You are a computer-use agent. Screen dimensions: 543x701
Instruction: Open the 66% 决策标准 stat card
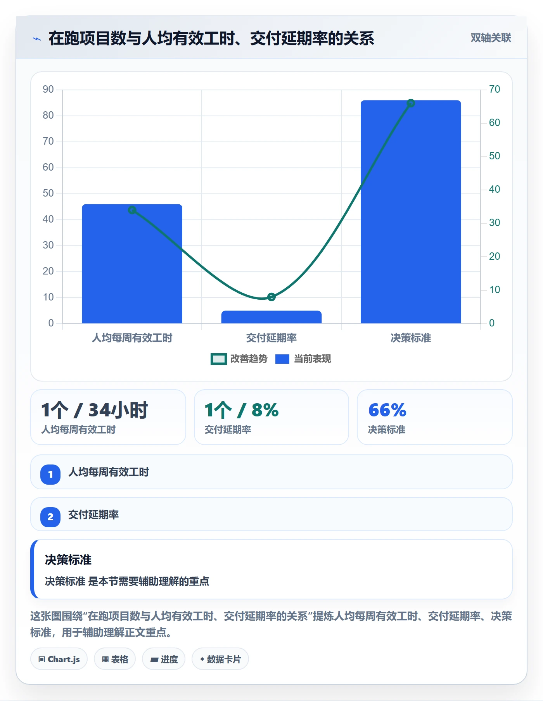point(435,417)
